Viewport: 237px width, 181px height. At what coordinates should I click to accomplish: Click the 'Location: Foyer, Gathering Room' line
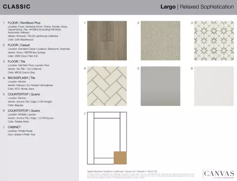click(x=38, y=27)
